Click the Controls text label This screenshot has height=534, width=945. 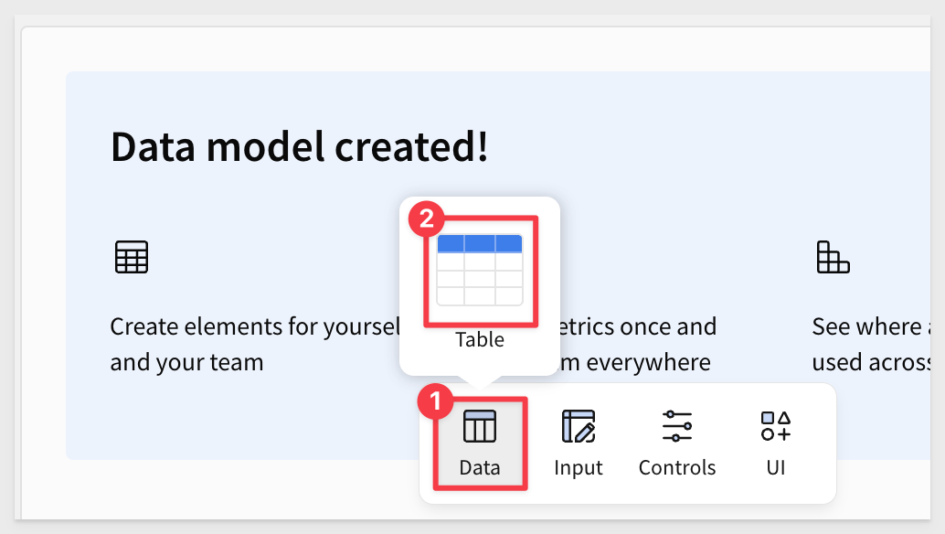[677, 467]
